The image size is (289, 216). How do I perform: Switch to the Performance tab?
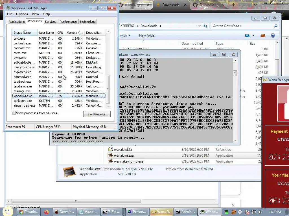(x=68, y=22)
